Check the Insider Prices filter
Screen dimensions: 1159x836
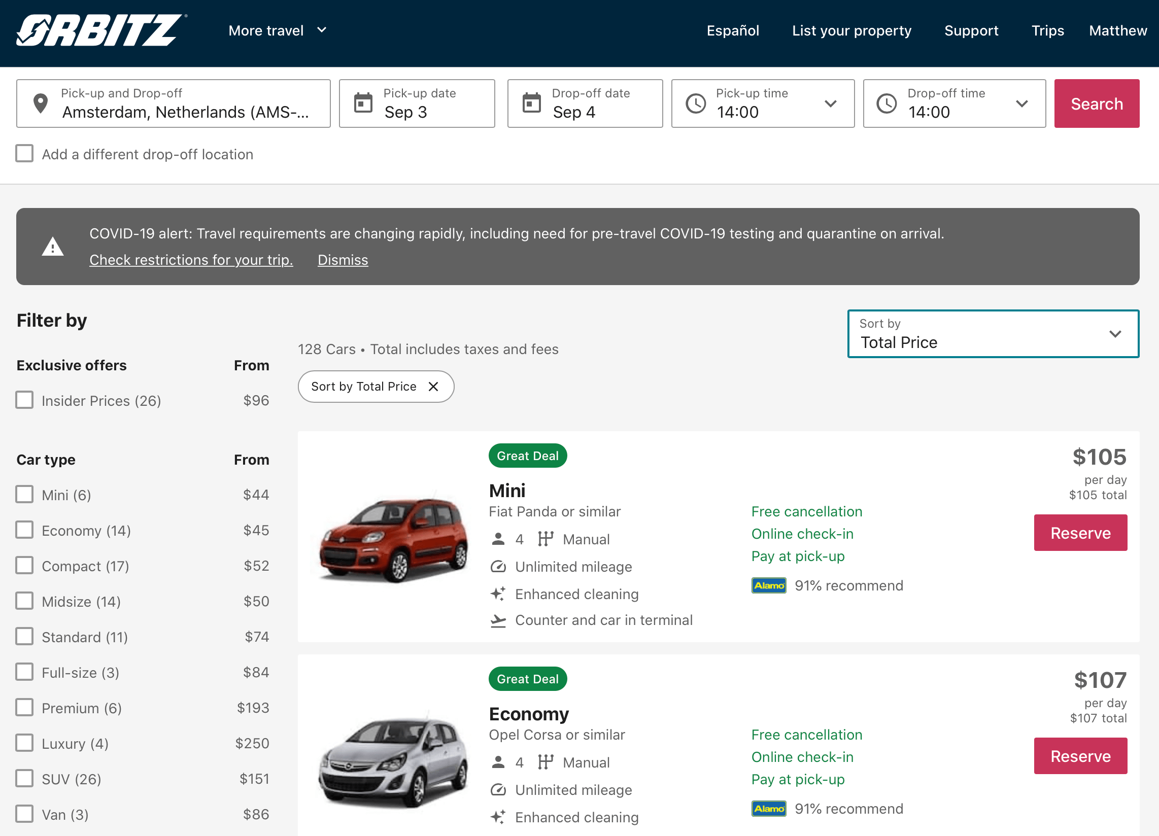(x=24, y=400)
